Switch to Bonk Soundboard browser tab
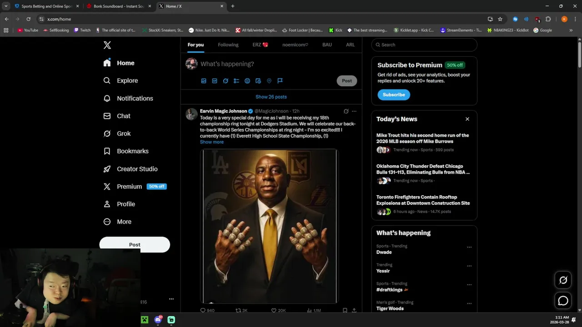This screenshot has width=582, height=327. pos(119,6)
